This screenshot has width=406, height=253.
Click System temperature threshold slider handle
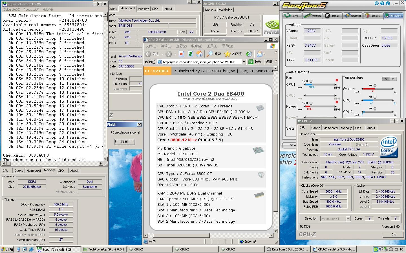[x=375, y=86]
